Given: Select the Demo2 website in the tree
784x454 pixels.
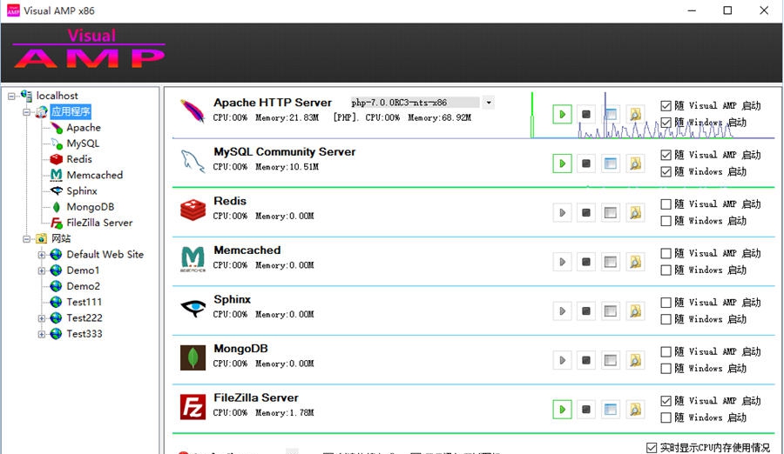Looking at the screenshot, I should coord(83,286).
